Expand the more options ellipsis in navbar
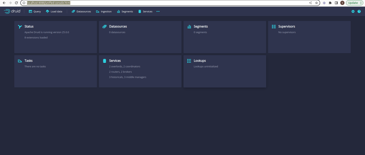The image size is (365, 155). (x=158, y=11)
